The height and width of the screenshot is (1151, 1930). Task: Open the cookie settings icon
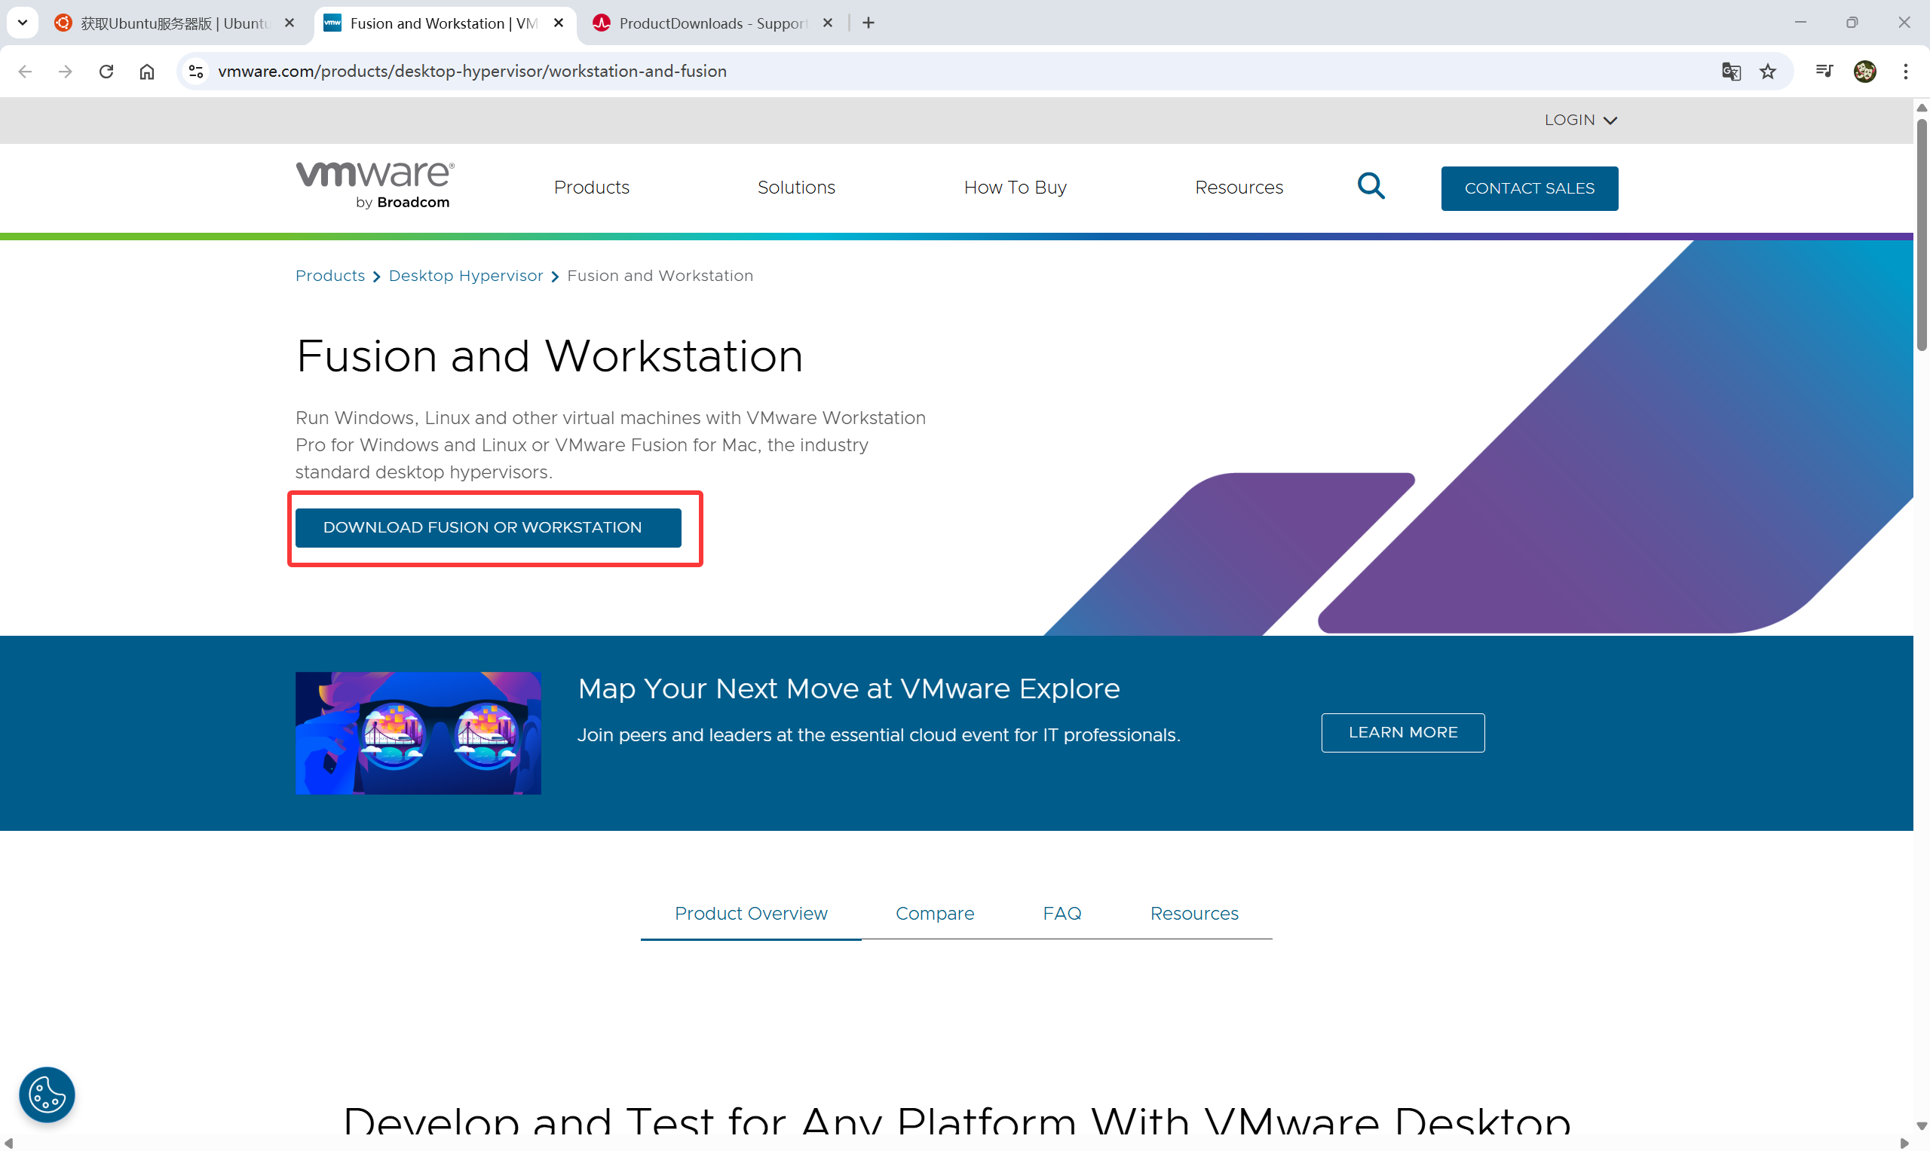[x=47, y=1095]
